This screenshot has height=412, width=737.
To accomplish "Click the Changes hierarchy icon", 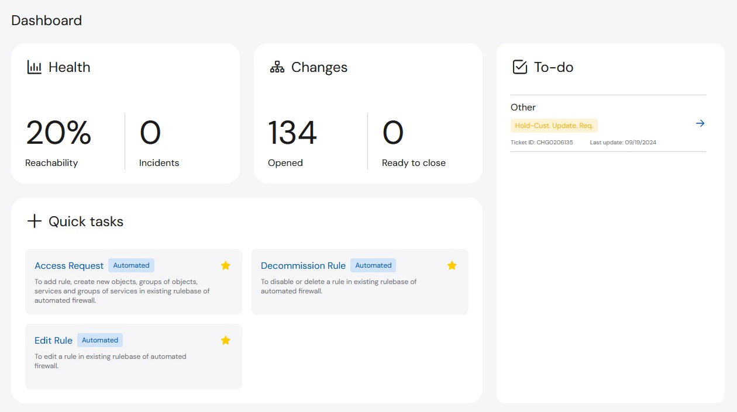I will (x=277, y=67).
